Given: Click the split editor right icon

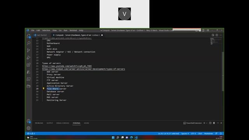Looking at the screenshot, I should (x=217, y=35).
